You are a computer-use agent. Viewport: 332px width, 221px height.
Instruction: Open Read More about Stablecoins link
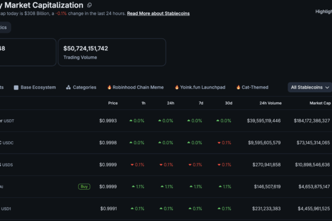[x=158, y=13]
